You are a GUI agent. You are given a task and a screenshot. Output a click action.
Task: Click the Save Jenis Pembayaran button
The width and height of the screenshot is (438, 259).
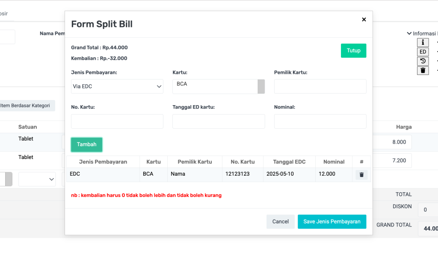click(x=331, y=221)
